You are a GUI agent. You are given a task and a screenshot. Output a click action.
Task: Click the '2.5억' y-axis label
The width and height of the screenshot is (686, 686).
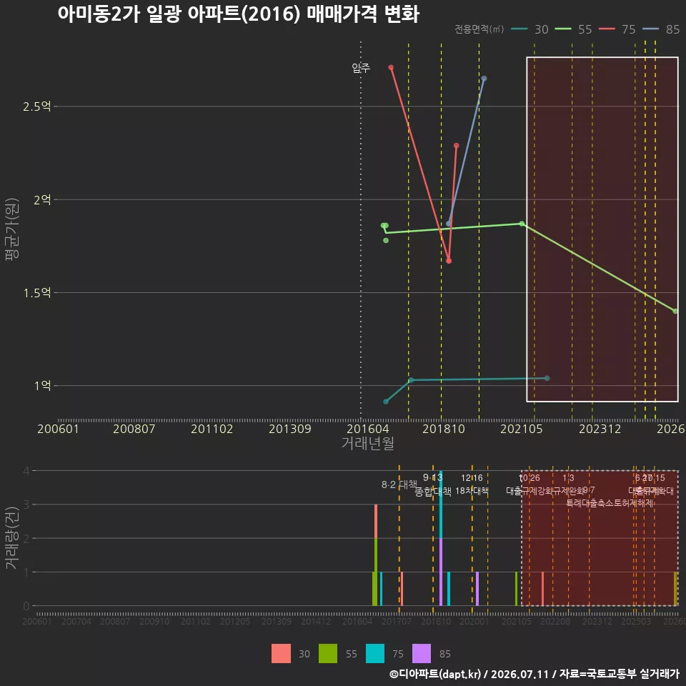pyautogui.click(x=36, y=106)
